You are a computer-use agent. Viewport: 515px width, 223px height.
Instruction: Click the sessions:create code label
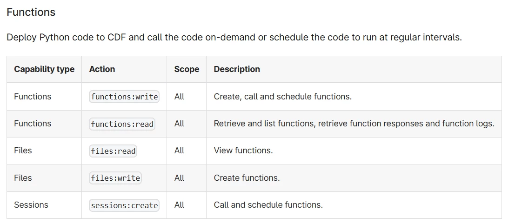124,205
